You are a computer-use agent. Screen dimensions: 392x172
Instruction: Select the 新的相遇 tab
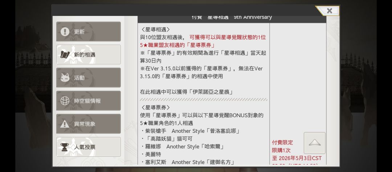coord(88,54)
